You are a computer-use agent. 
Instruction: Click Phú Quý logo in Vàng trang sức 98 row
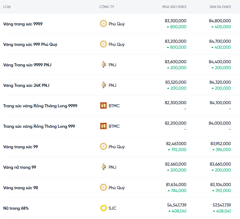point(103,187)
